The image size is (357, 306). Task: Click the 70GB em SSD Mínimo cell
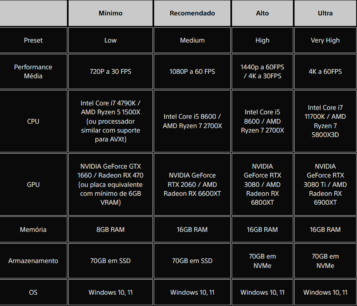[x=110, y=261]
